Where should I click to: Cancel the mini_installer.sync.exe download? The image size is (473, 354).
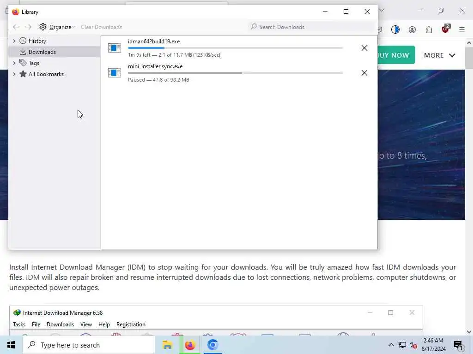coord(364,73)
